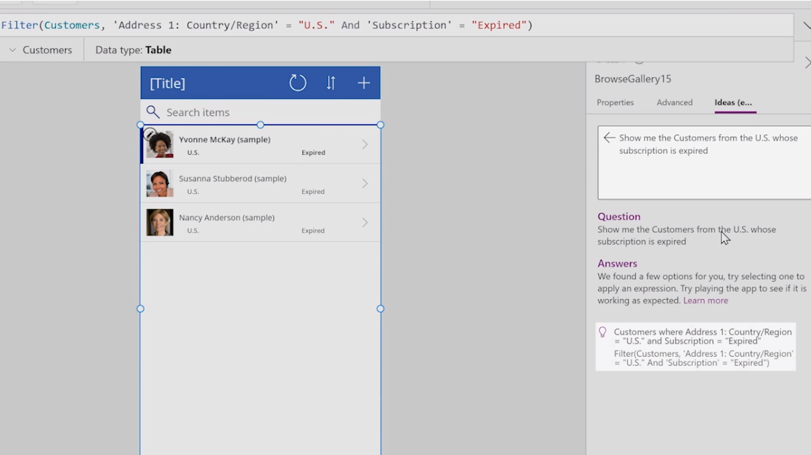The height and width of the screenshot is (455, 811).
Task: Click the right-edge panel expand arrow
Action: (808, 62)
